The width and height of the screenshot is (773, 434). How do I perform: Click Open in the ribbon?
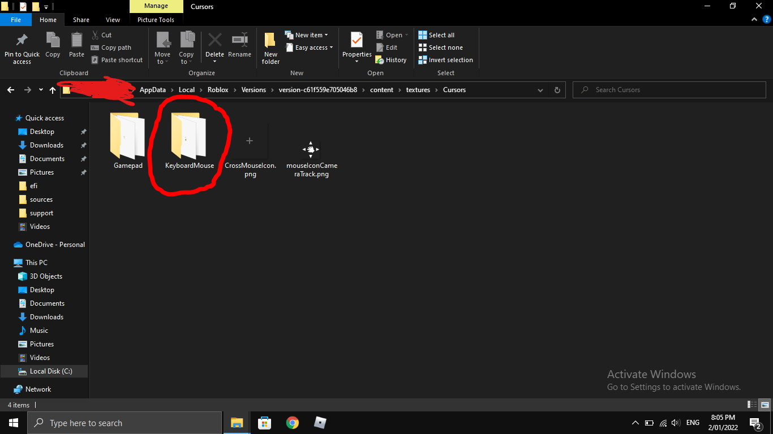point(392,35)
